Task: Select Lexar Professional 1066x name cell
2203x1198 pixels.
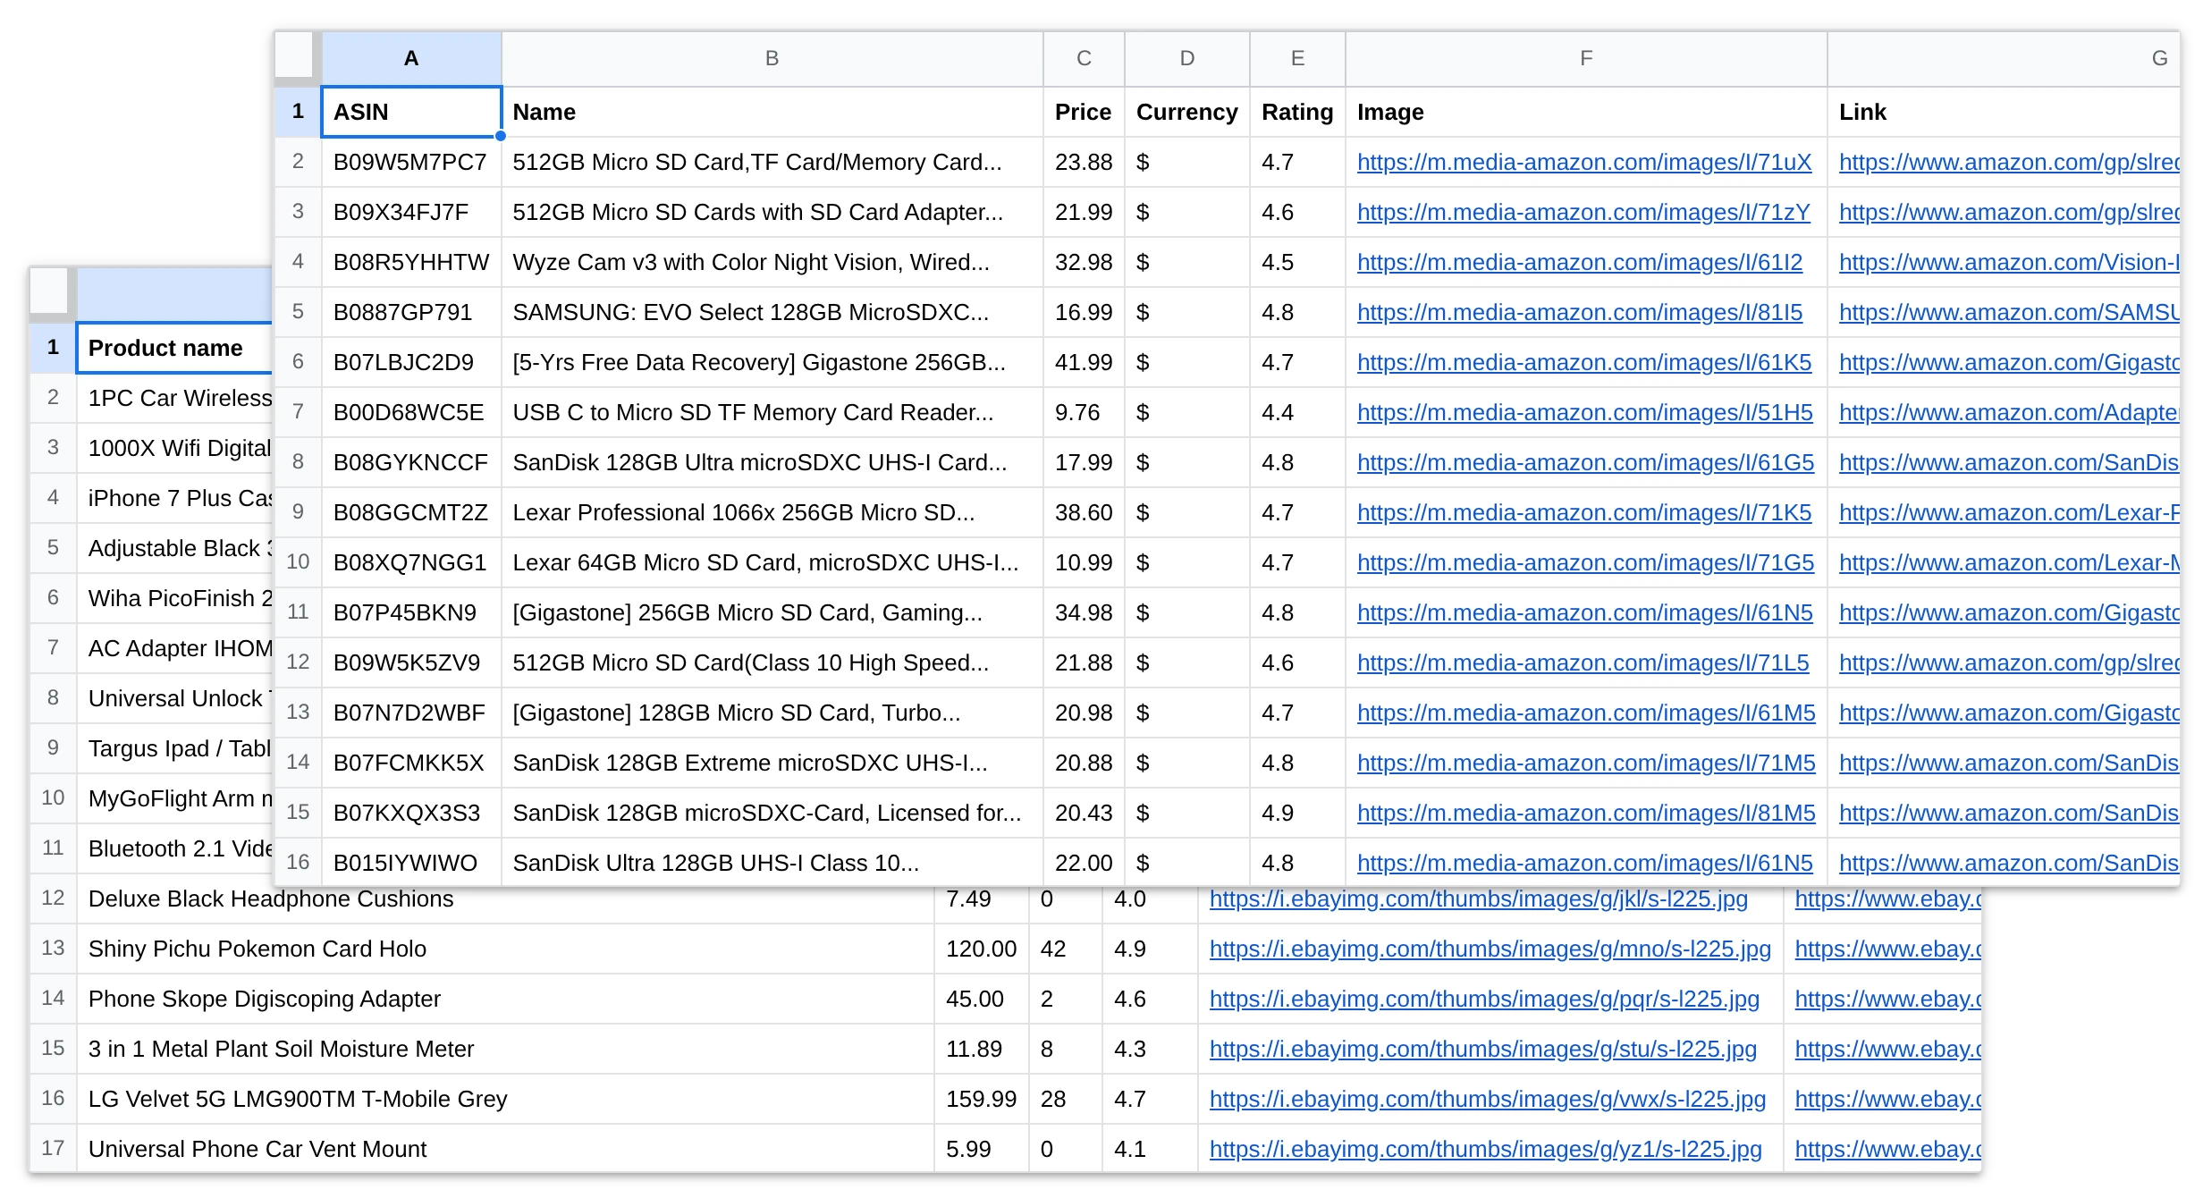Action: (x=772, y=512)
